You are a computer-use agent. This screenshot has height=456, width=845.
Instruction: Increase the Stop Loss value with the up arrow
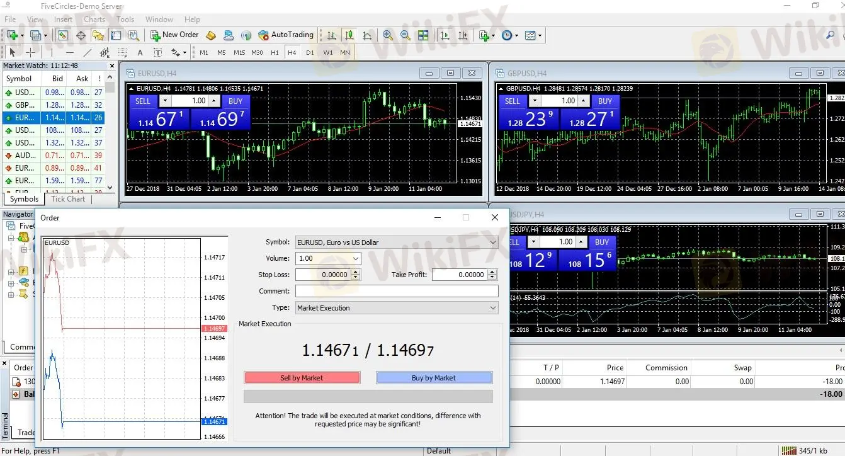tap(356, 271)
